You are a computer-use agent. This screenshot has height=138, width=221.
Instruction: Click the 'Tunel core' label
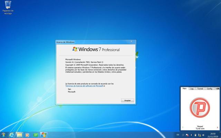coord(200,129)
